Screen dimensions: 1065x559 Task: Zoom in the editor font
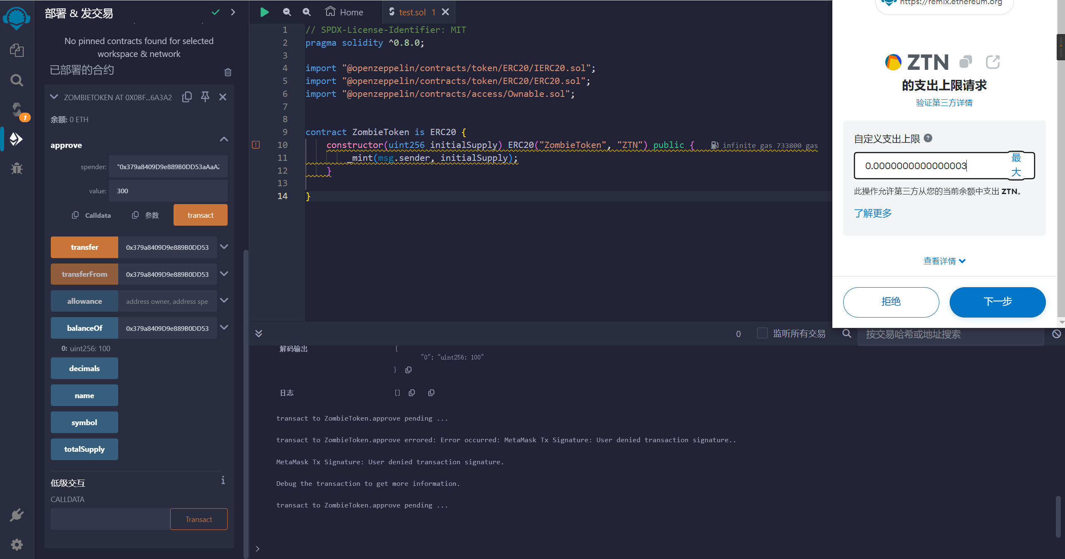pos(307,12)
